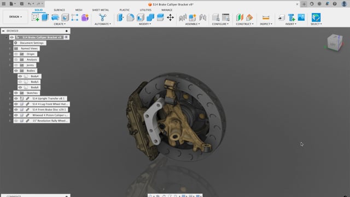Viewport: 350px width, 197px height.
Task: Activate the Select tool icon
Action: coord(316,18)
